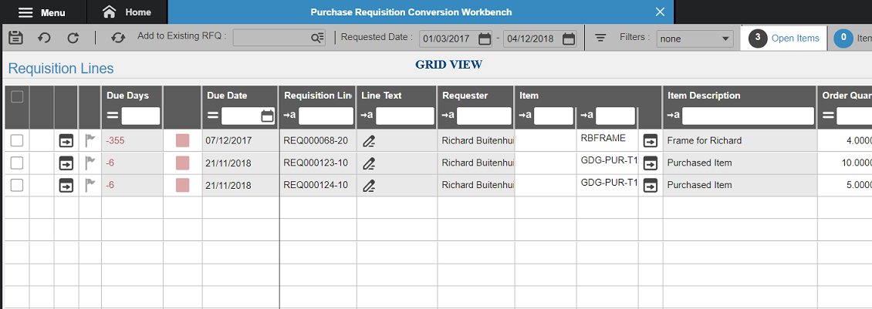Tick the checkbox for REQ000068-20 row
Viewport: 872px width, 309px height.
pos(17,141)
